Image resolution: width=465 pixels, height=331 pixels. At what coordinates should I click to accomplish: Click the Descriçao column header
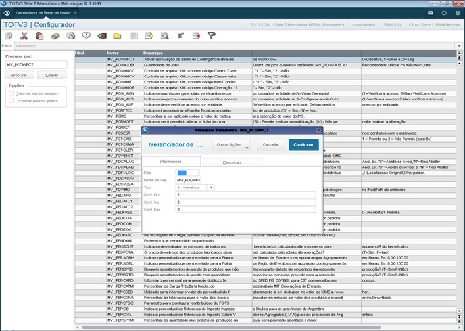click(x=197, y=53)
